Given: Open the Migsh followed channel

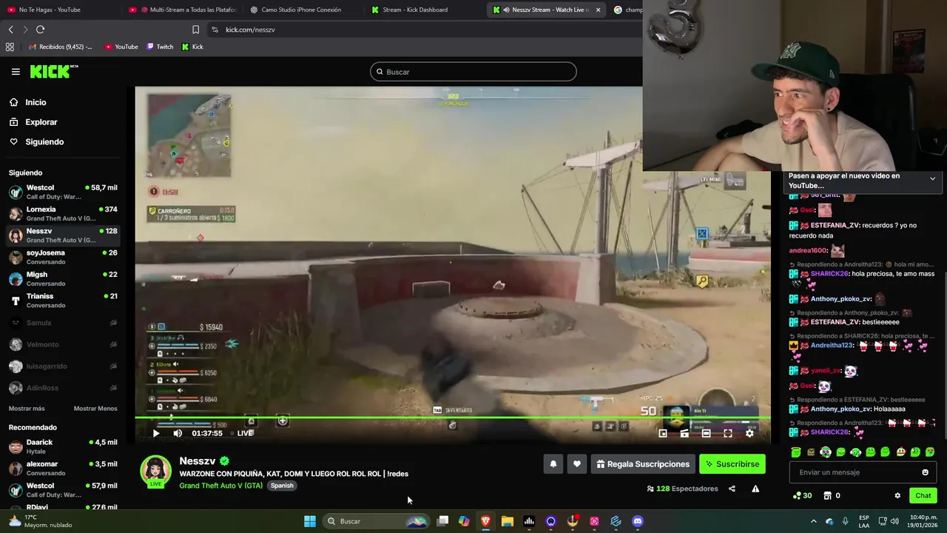Looking at the screenshot, I should coord(63,278).
